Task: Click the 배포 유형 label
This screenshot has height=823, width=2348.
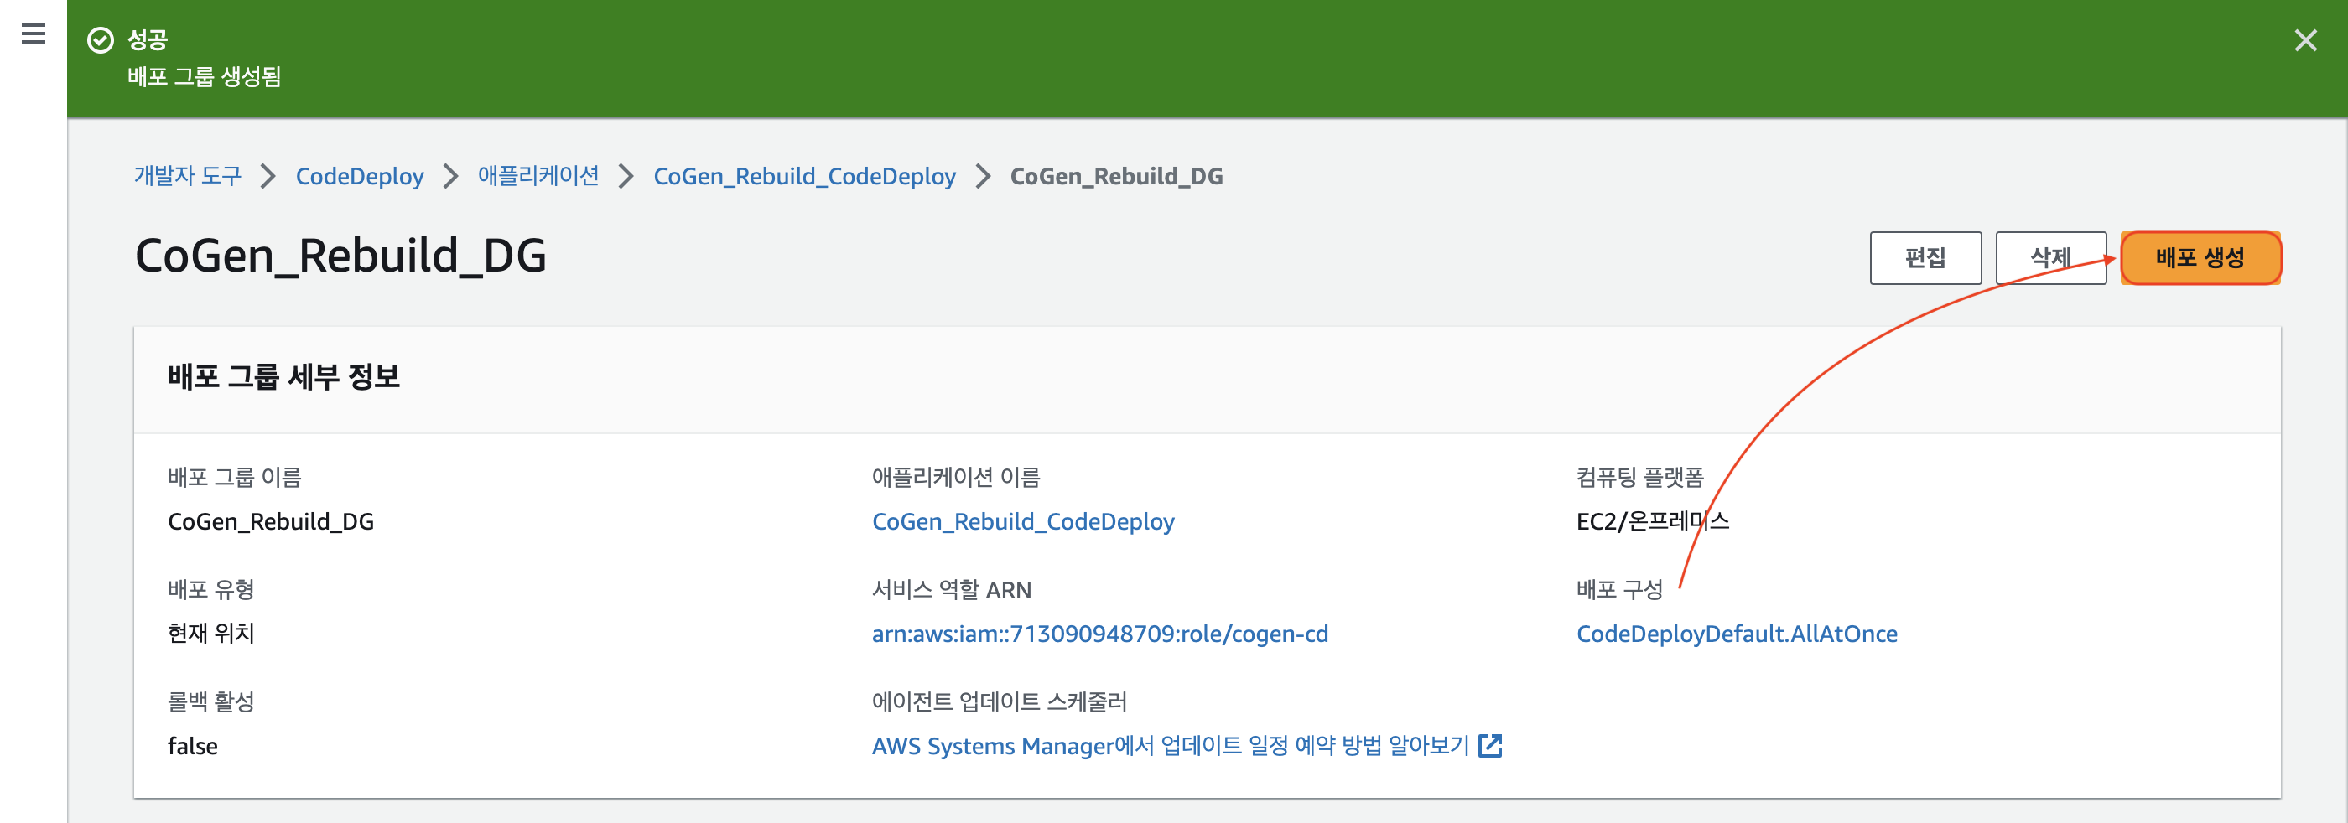Action: 210,590
